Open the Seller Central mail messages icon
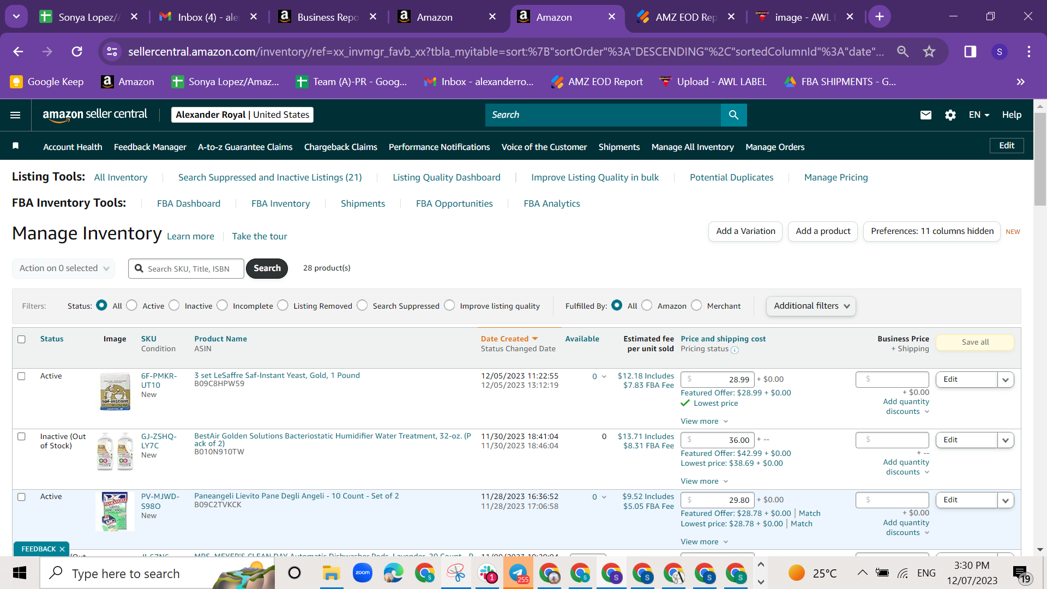This screenshot has width=1047, height=589. pos(925,115)
